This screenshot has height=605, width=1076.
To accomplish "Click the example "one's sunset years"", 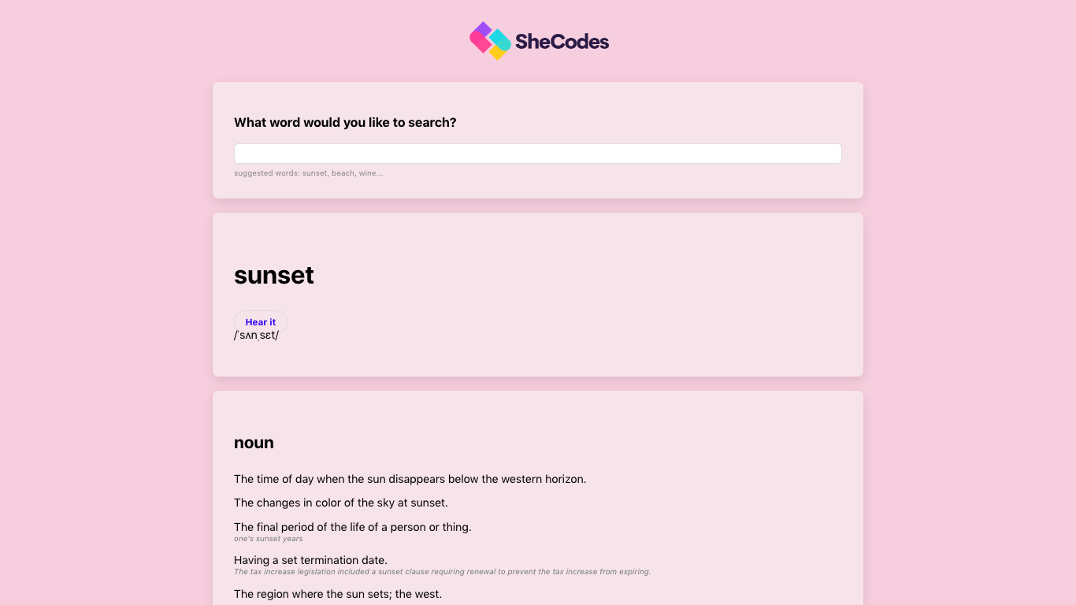I will [269, 539].
